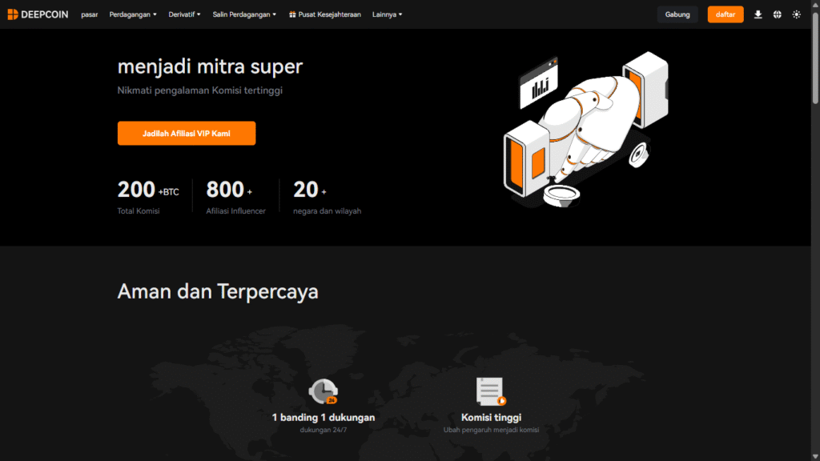Select the 24/7 support clock icon

pyautogui.click(x=324, y=392)
